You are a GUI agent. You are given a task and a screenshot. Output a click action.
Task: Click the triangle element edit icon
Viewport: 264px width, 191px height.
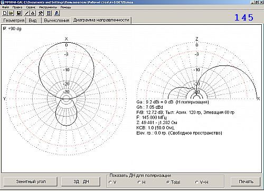pos(33,13)
